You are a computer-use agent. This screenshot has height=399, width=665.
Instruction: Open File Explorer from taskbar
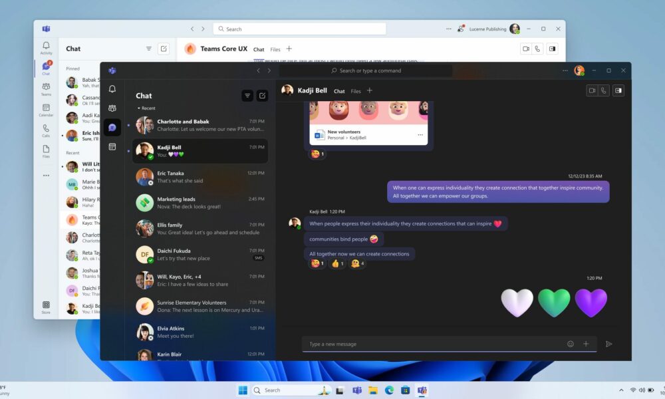373,390
